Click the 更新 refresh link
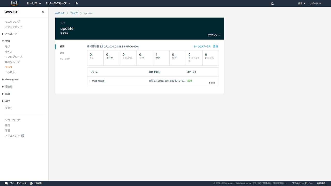The width and height of the screenshot is (331, 186). click(215, 47)
